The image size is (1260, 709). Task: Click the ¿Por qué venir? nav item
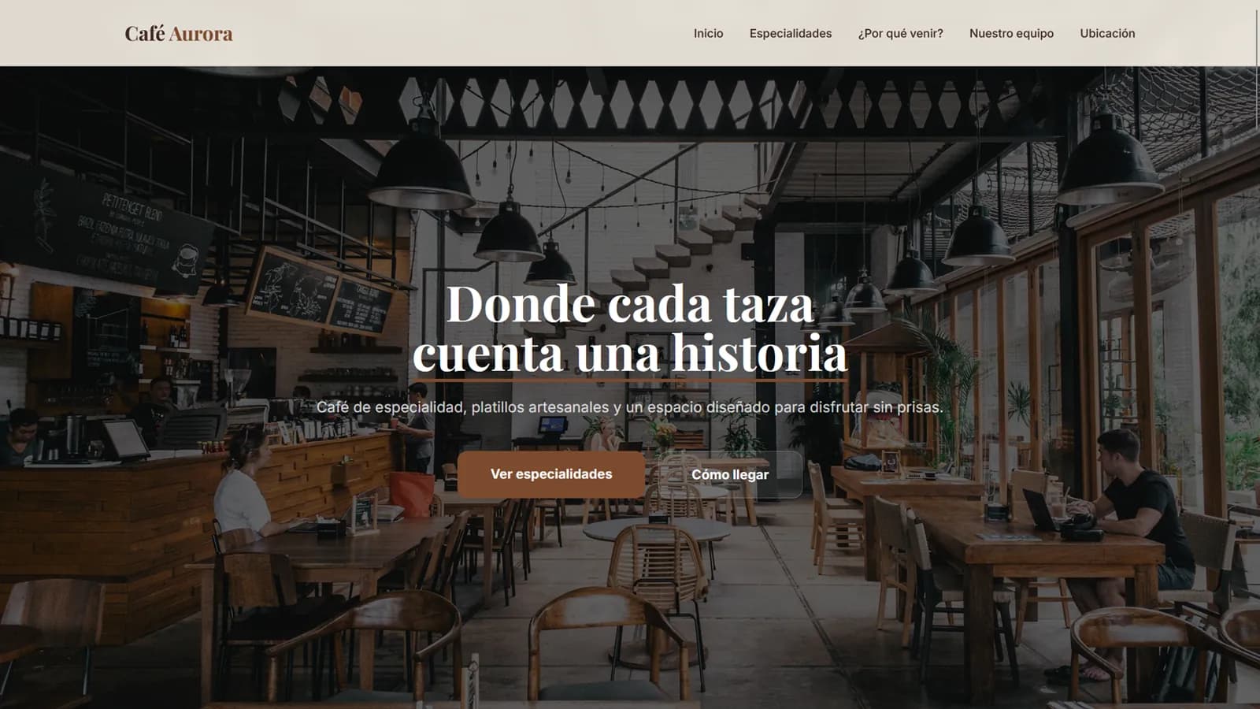(900, 34)
